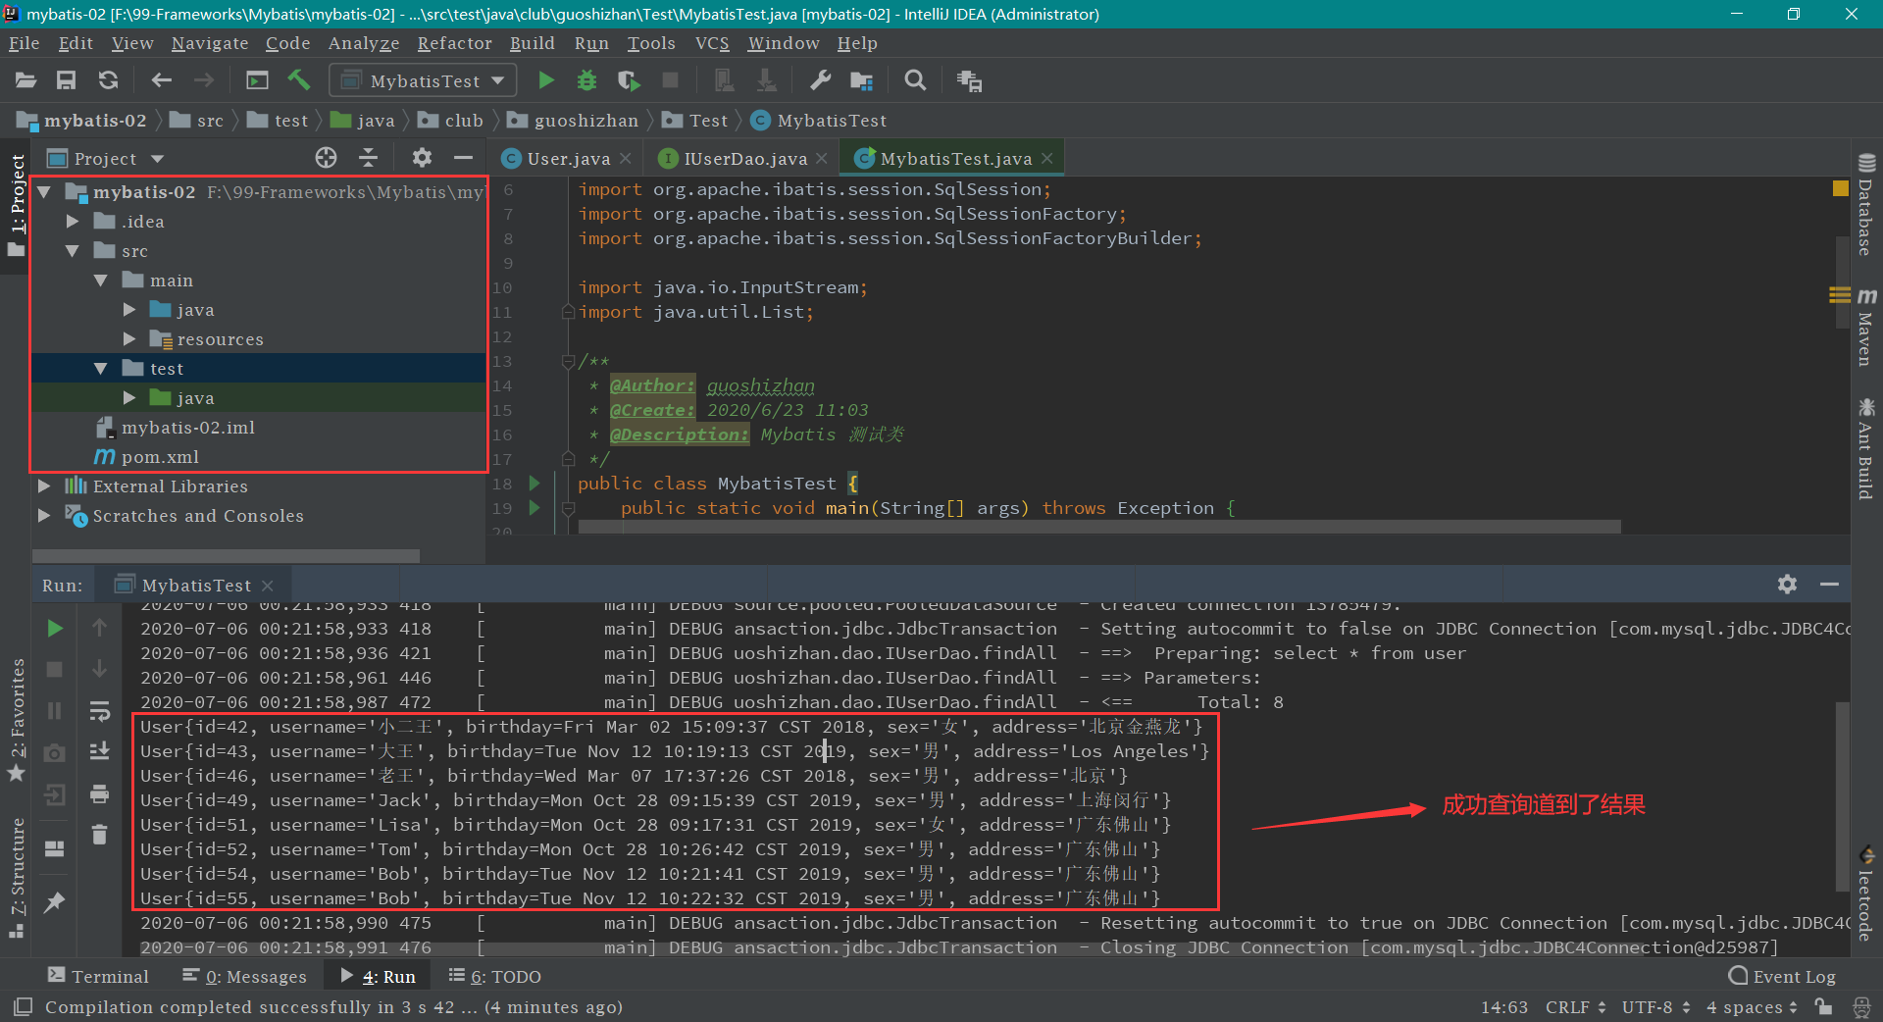This screenshot has width=1883, height=1022.
Task: Click Locate target icon in Project panel
Action: point(326,158)
